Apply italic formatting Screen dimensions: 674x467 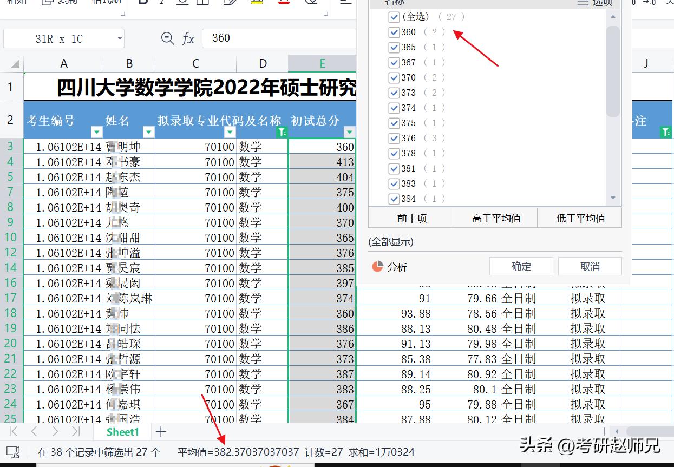pos(161,3)
